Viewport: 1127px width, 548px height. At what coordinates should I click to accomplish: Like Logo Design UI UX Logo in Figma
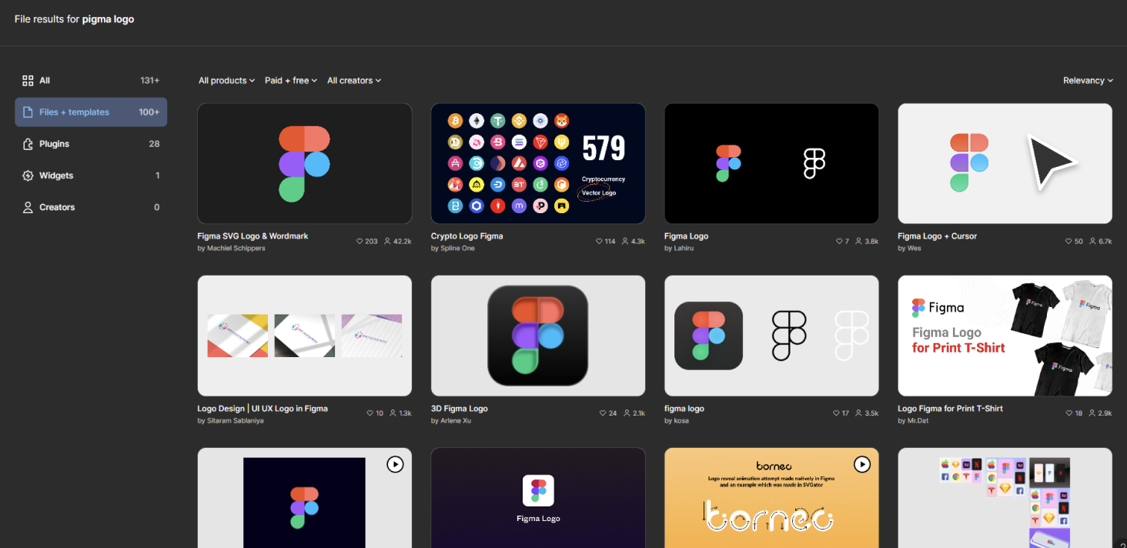click(370, 413)
